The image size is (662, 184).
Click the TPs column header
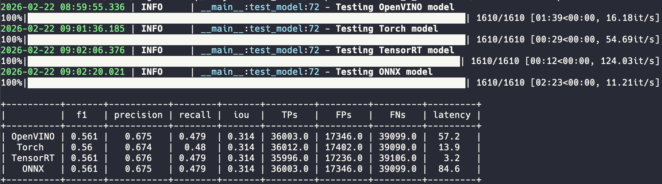290,115
